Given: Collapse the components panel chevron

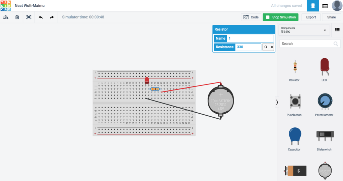Looking at the screenshot, I should [277, 102].
